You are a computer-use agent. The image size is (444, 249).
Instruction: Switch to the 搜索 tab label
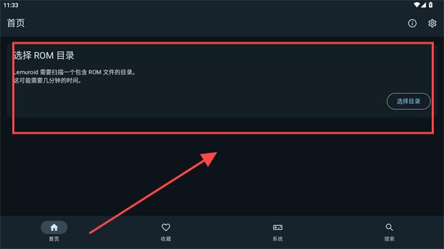389,239
